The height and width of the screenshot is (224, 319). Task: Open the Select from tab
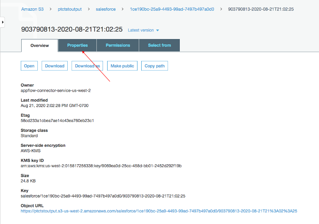tap(159, 45)
